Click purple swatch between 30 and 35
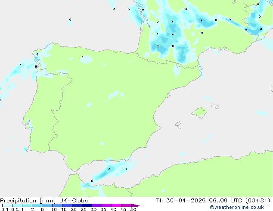 [97, 205]
